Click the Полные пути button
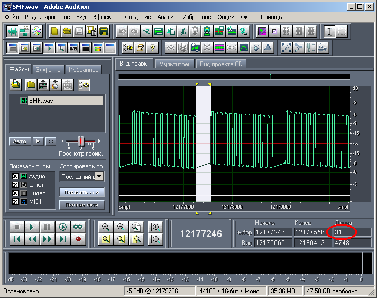The height and width of the screenshot is (298, 377). point(82,205)
